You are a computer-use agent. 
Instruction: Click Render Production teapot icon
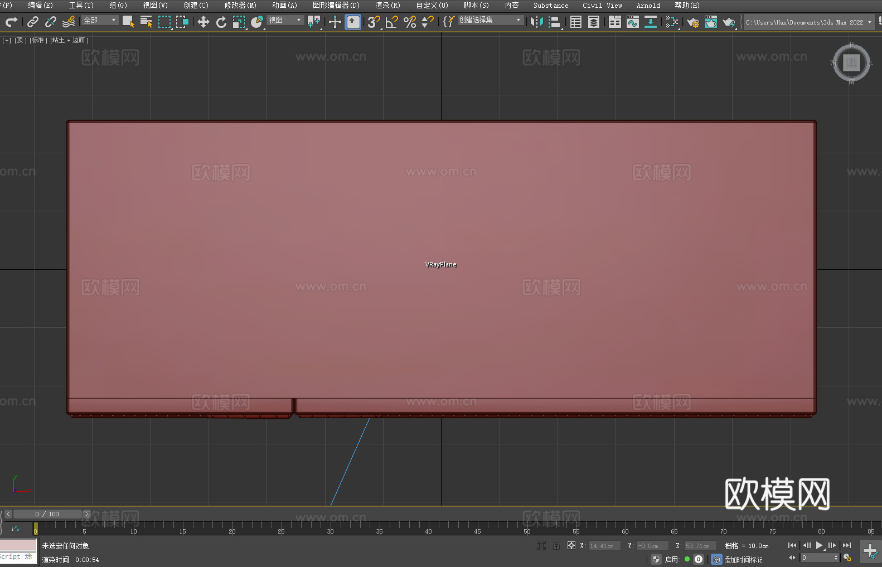(x=729, y=22)
